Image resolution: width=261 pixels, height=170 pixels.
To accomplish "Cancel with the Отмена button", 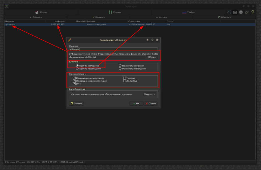I will click(x=151, y=104).
